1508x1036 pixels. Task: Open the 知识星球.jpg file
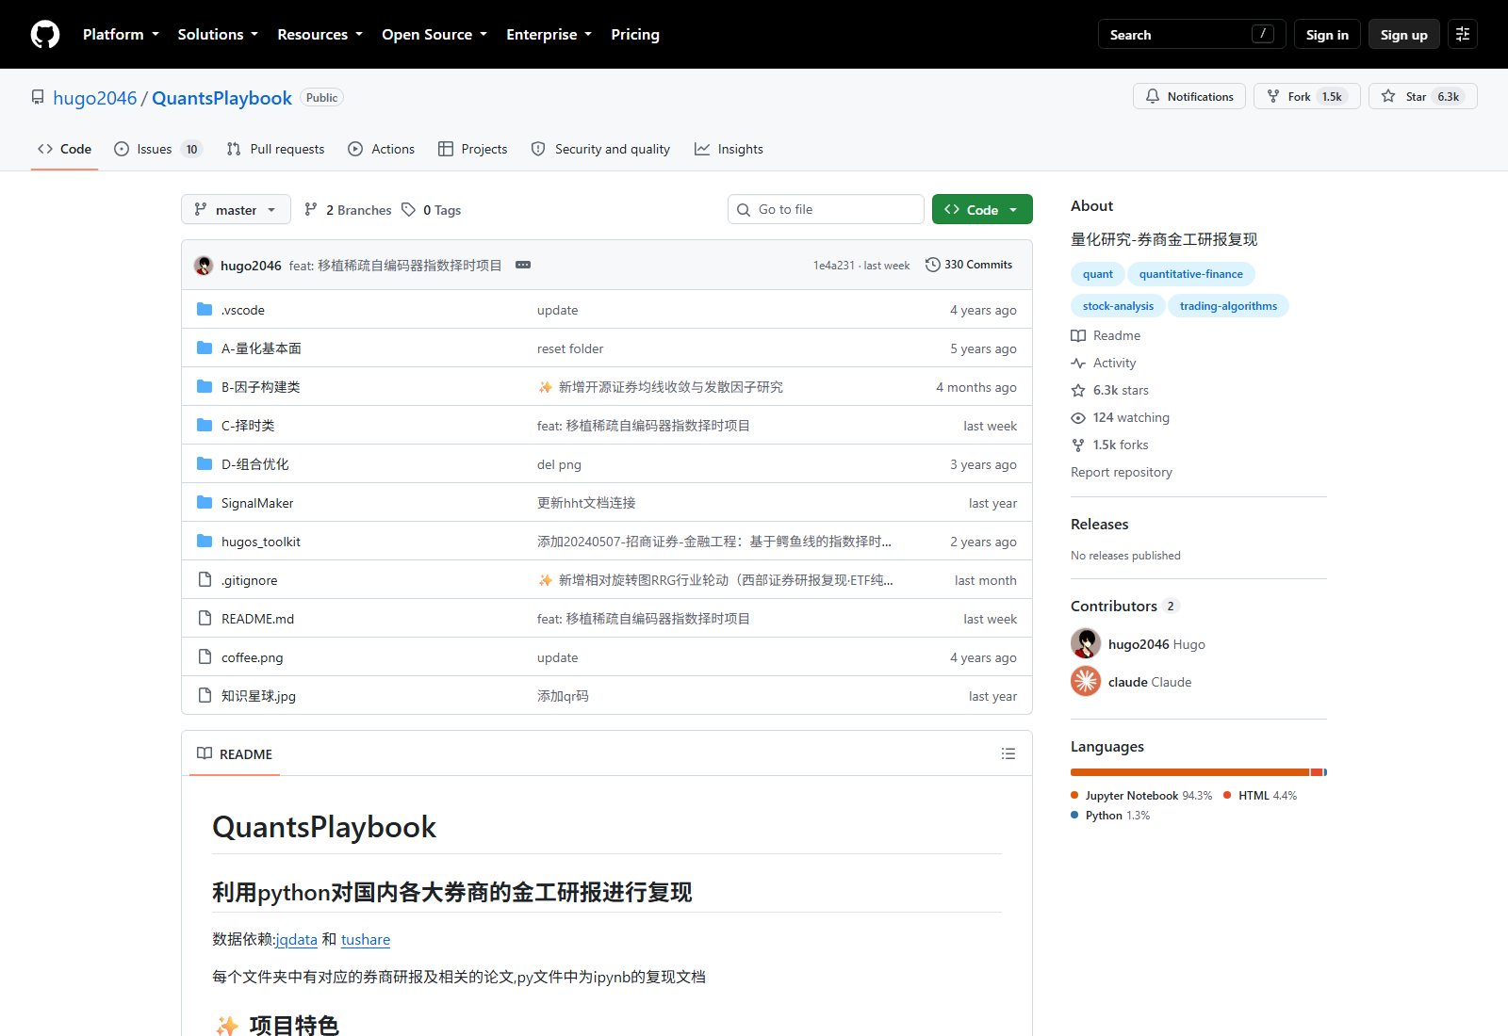point(258,696)
